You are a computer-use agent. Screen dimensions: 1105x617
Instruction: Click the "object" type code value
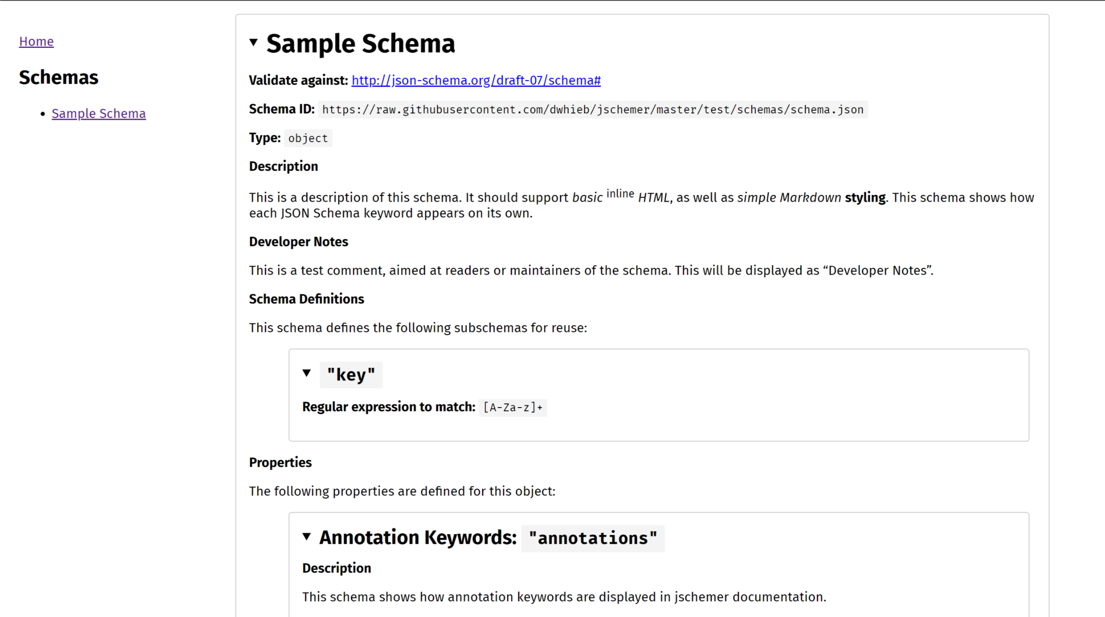tap(308, 138)
